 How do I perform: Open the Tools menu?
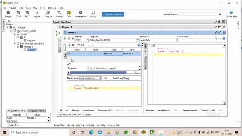[43, 8]
